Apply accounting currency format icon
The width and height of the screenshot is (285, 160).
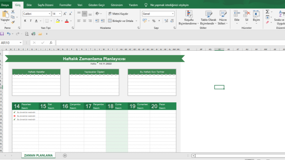click(x=145, y=21)
